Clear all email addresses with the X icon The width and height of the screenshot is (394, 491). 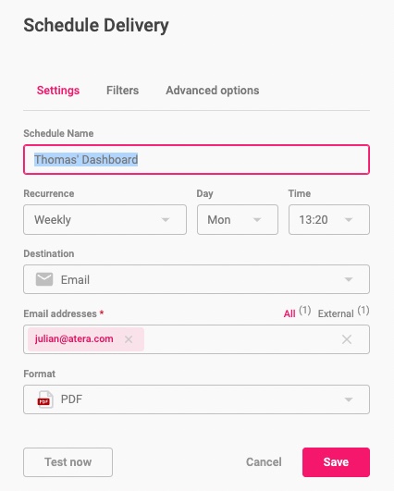tap(347, 339)
